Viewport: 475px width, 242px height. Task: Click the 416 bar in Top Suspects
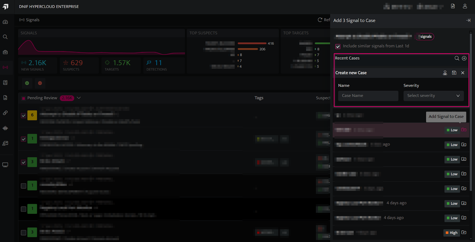coord(252,43)
